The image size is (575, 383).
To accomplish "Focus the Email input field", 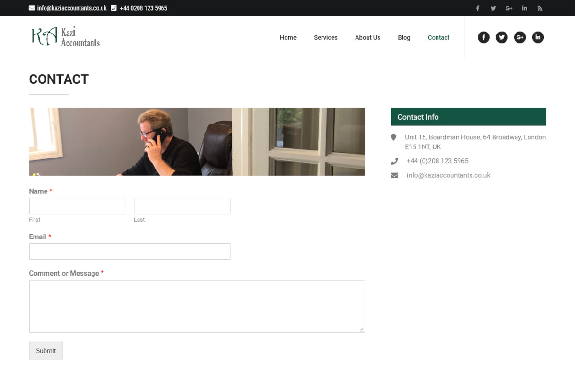I will pyautogui.click(x=130, y=252).
